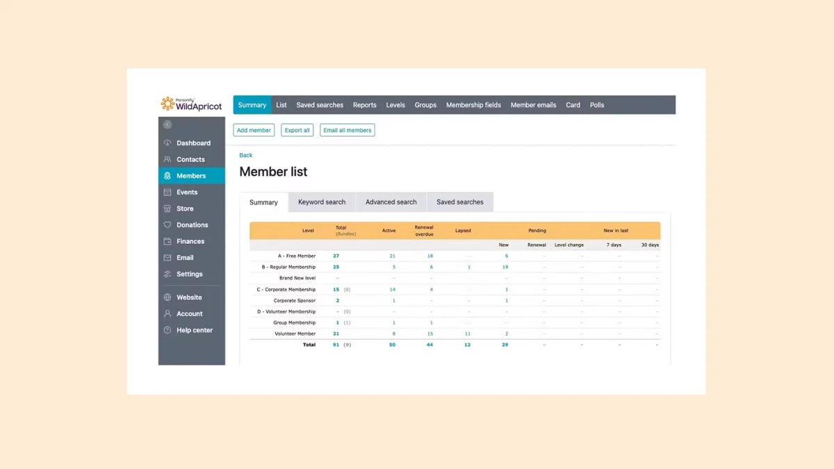Image resolution: width=834 pixels, height=469 pixels.
Task: Collapse the sidebar with the arrow control
Action: point(167,124)
